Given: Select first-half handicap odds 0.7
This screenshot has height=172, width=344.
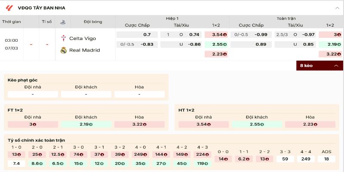Looking at the screenshot, I should (x=137, y=35).
